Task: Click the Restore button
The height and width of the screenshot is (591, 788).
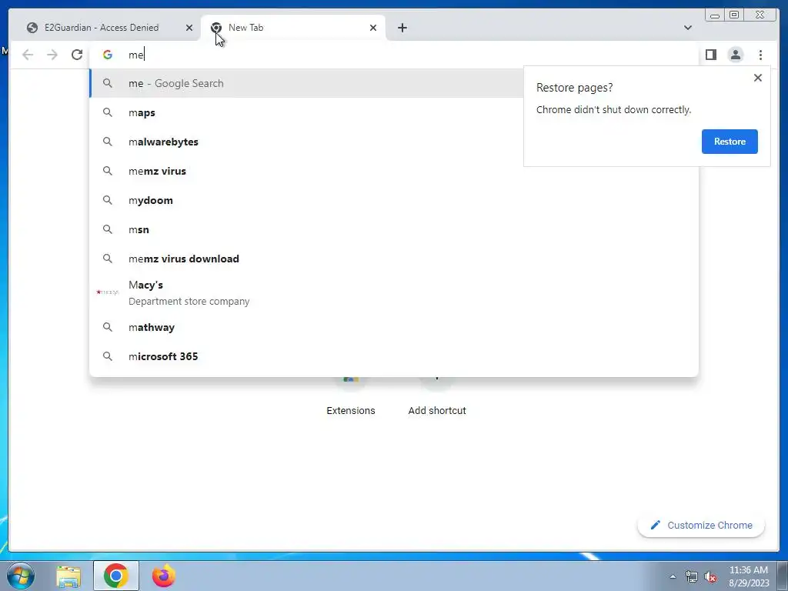Action: pos(730,142)
